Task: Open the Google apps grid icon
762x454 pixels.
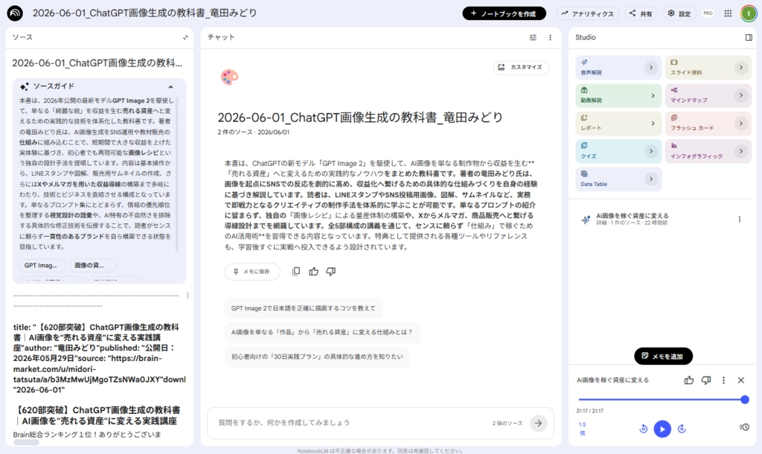Action: pos(728,13)
